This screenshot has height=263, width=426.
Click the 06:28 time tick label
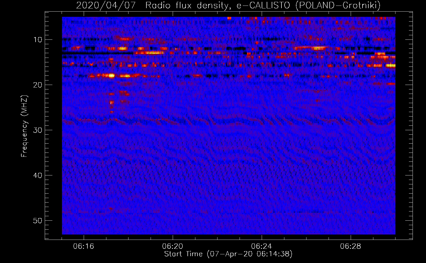tap(351, 246)
